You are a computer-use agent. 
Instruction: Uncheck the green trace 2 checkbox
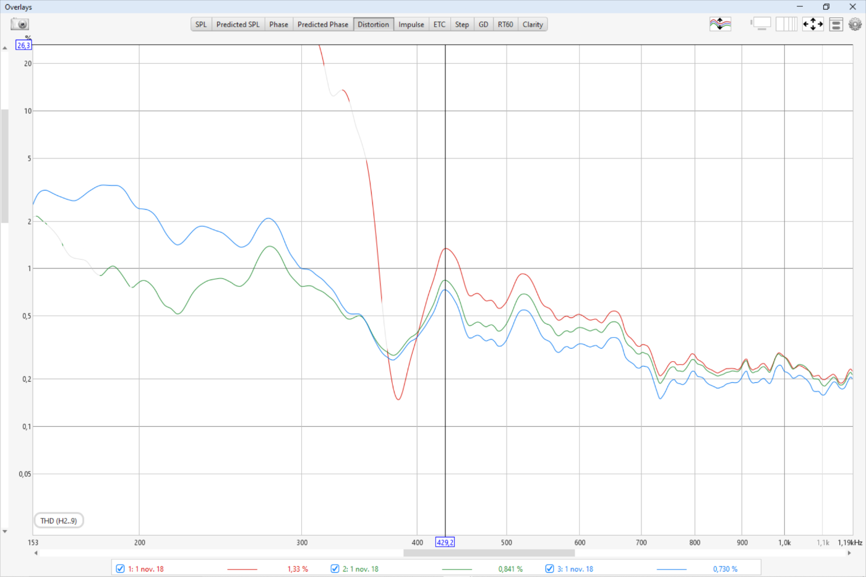tap(335, 568)
